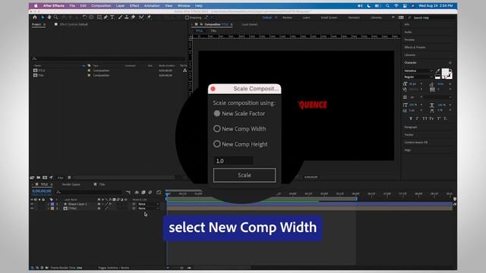
Task: Open the Animation menu
Action: pyautogui.click(x=152, y=6)
